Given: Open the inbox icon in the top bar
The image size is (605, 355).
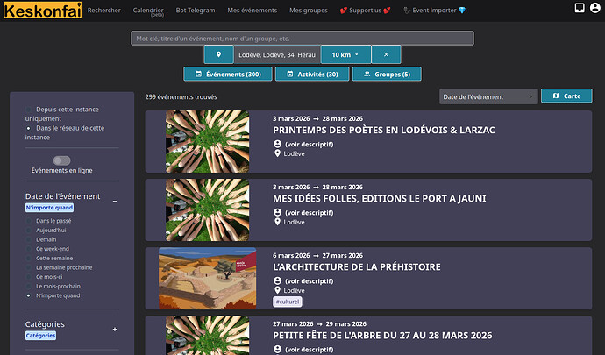Looking at the screenshot, I should tap(580, 8).
